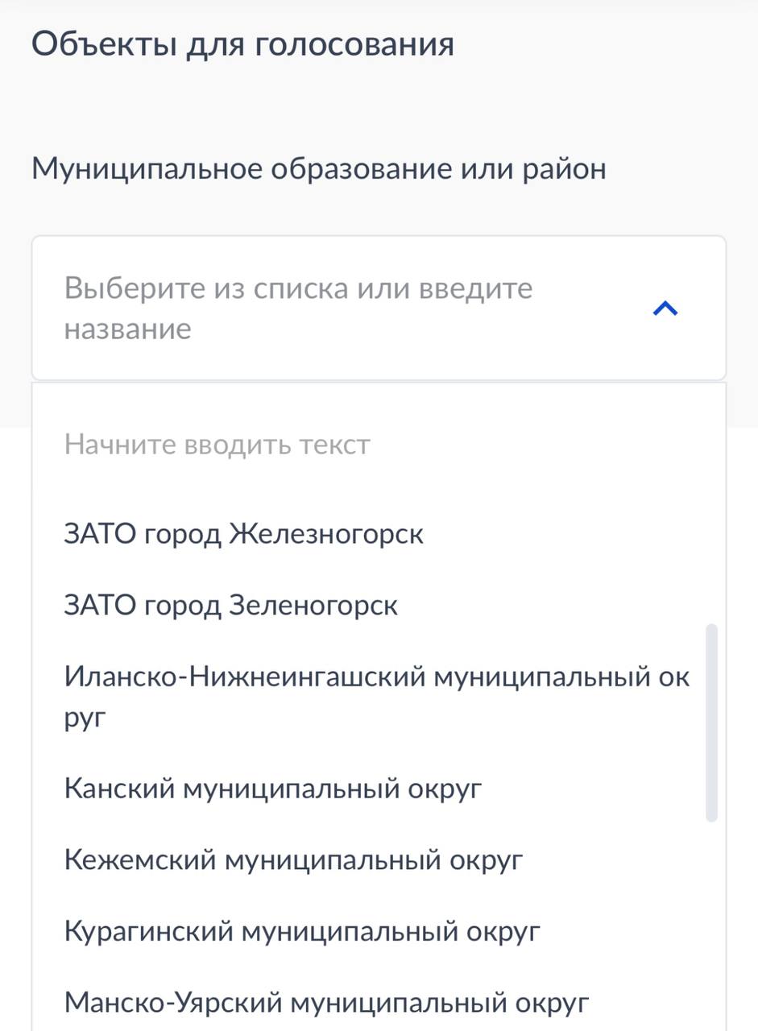Collapse the municipality dropdown with the blue chevron

click(665, 308)
